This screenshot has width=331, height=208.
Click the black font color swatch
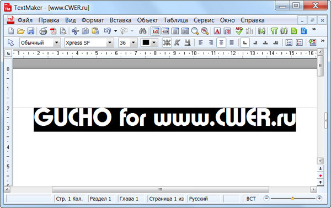[x=146, y=42]
